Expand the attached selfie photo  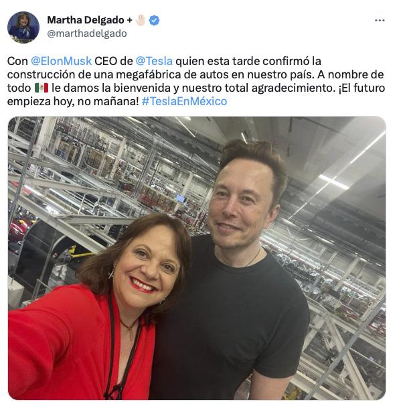coord(197,258)
